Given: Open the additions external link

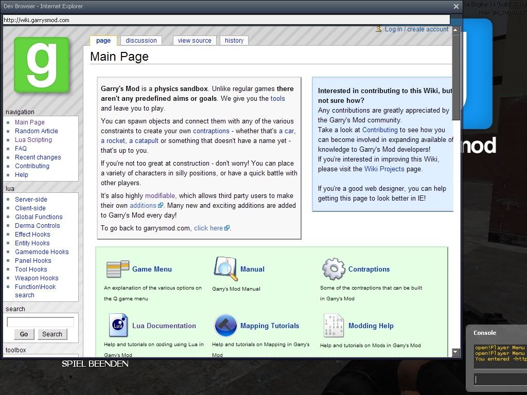Looking at the screenshot, I should pos(143,205).
